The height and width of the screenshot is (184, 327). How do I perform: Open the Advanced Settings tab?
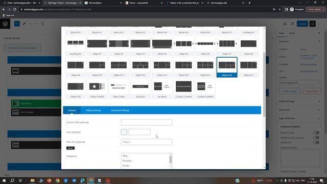pyautogui.click(x=120, y=110)
